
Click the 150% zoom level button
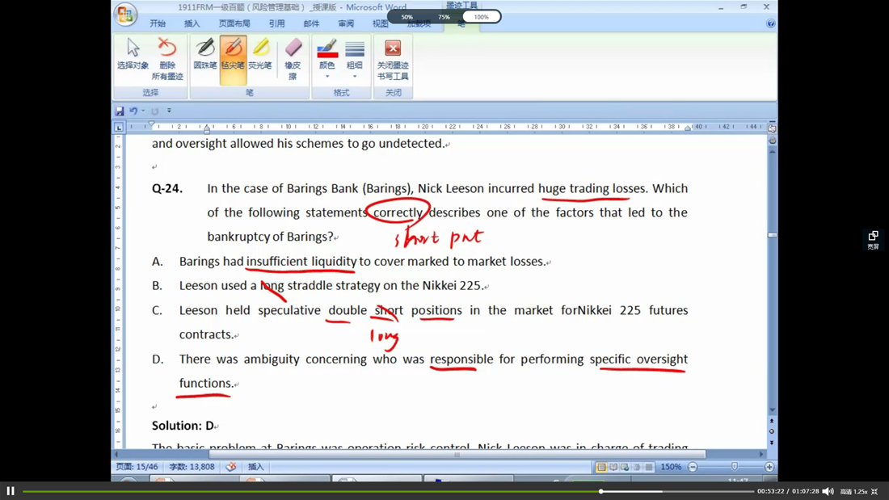click(671, 467)
